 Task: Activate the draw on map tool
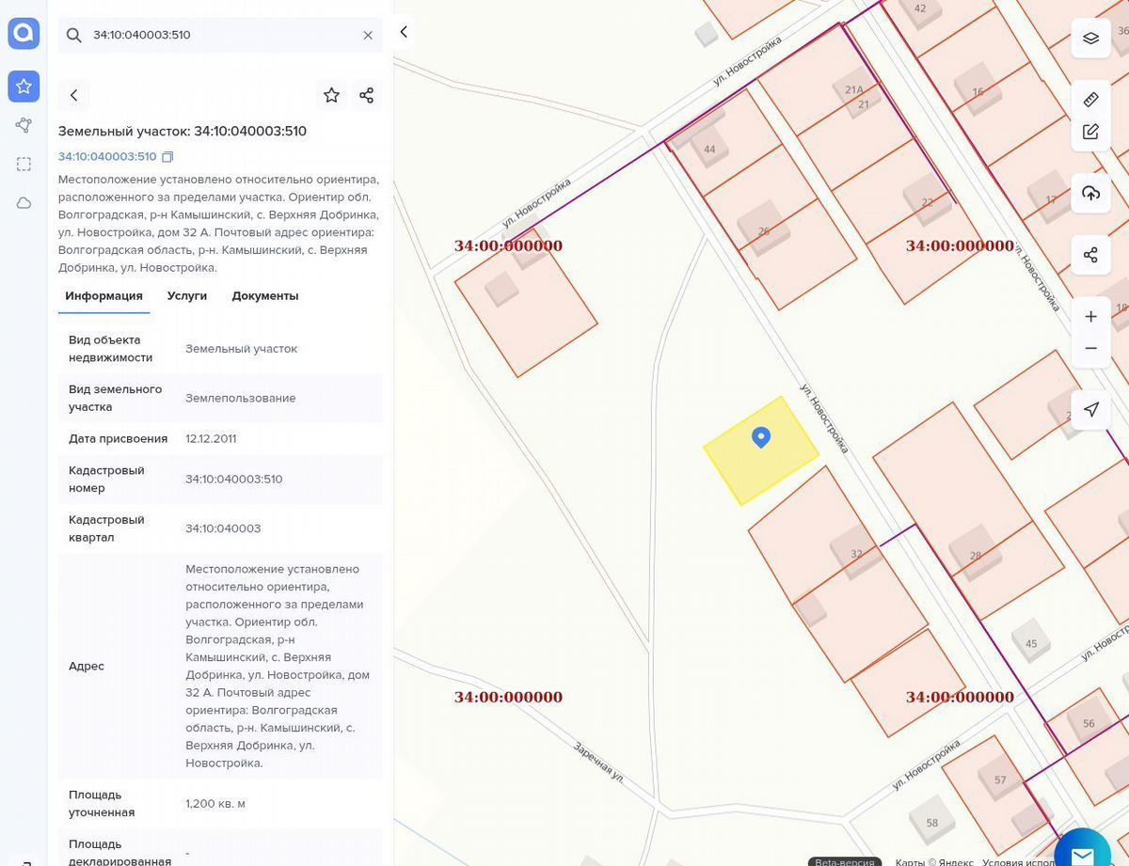(1090, 132)
